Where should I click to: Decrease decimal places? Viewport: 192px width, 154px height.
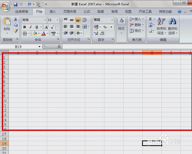[x=102, y=33]
